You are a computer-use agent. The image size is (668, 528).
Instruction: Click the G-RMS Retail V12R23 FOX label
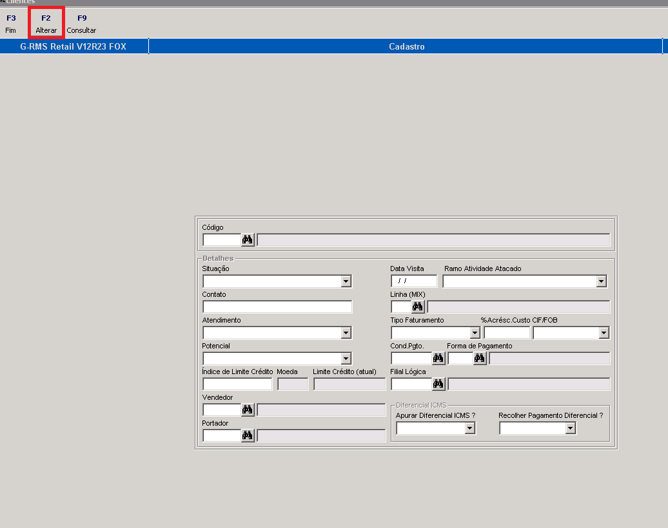[74, 46]
